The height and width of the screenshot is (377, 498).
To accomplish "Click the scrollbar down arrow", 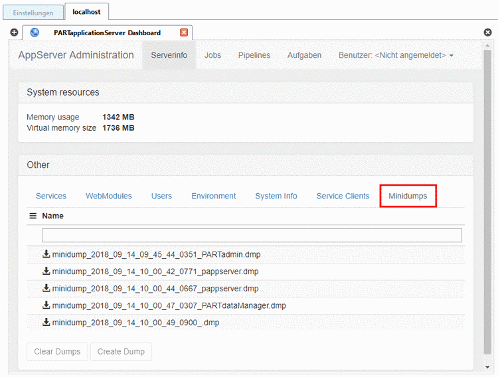I will point(487,368).
